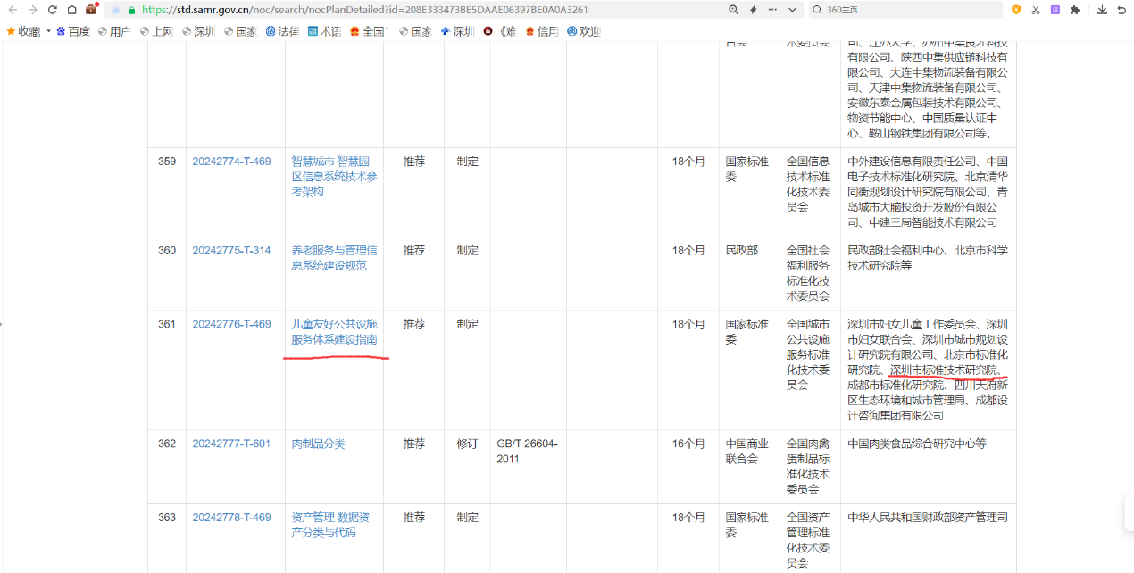Open the downloads panel
The height and width of the screenshot is (573, 1134).
click(x=1102, y=10)
